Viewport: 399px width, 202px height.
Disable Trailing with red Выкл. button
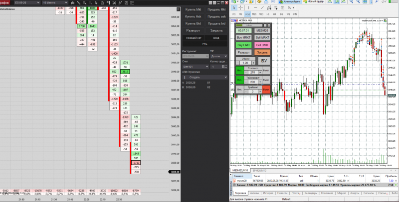[266, 90]
